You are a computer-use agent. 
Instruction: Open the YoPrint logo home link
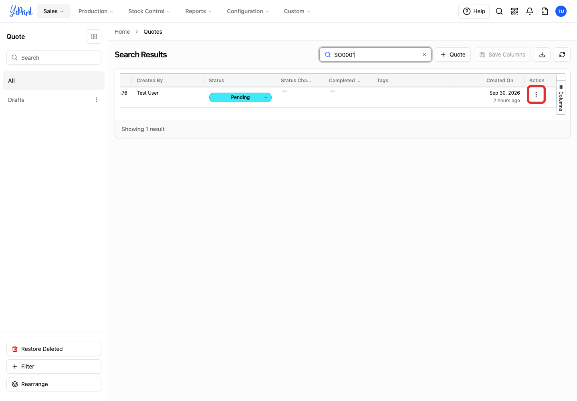coord(21,11)
